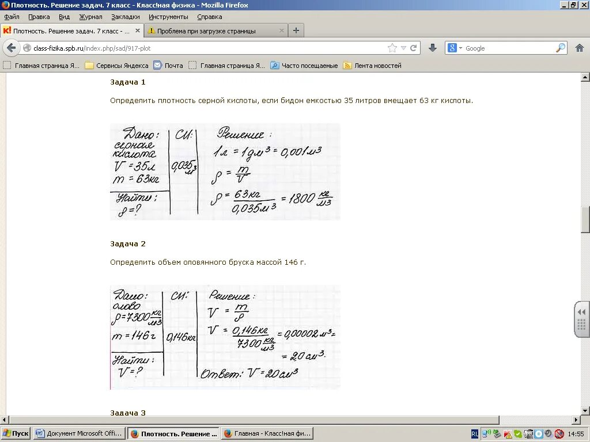Open the URL history dropdown arrow

pyautogui.click(x=403, y=48)
